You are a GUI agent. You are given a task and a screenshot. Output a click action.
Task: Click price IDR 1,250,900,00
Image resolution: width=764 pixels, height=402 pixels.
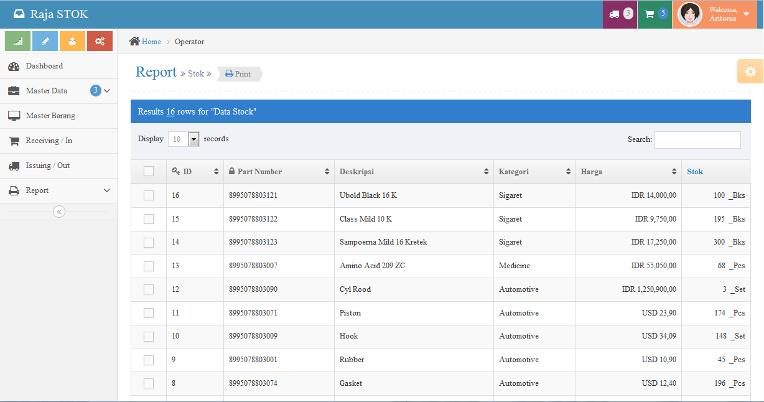[x=649, y=289]
